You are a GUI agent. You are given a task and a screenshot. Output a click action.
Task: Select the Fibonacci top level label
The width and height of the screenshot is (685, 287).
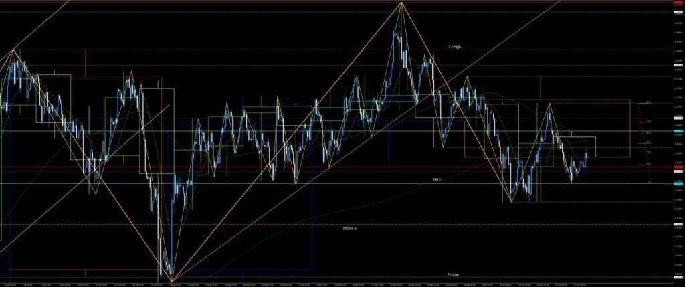(x=648, y=102)
